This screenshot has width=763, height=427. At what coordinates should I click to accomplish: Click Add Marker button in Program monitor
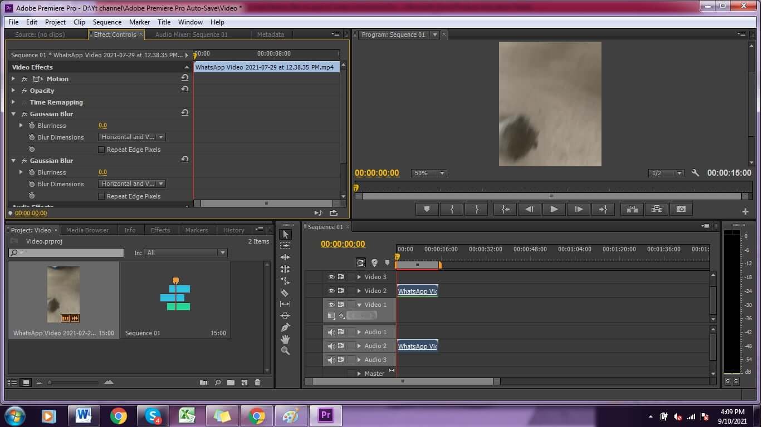427,209
